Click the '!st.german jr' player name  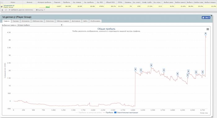9,6
